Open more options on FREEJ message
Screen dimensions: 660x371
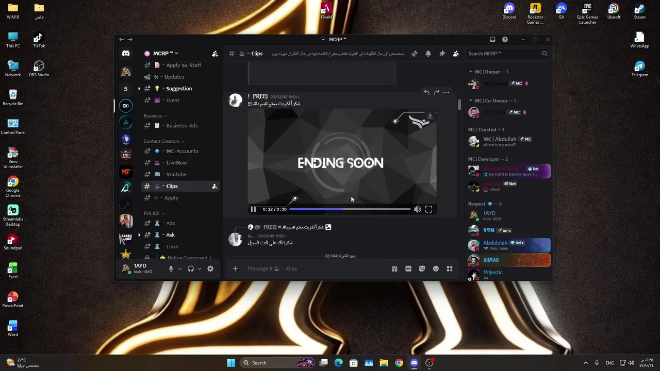click(x=446, y=92)
